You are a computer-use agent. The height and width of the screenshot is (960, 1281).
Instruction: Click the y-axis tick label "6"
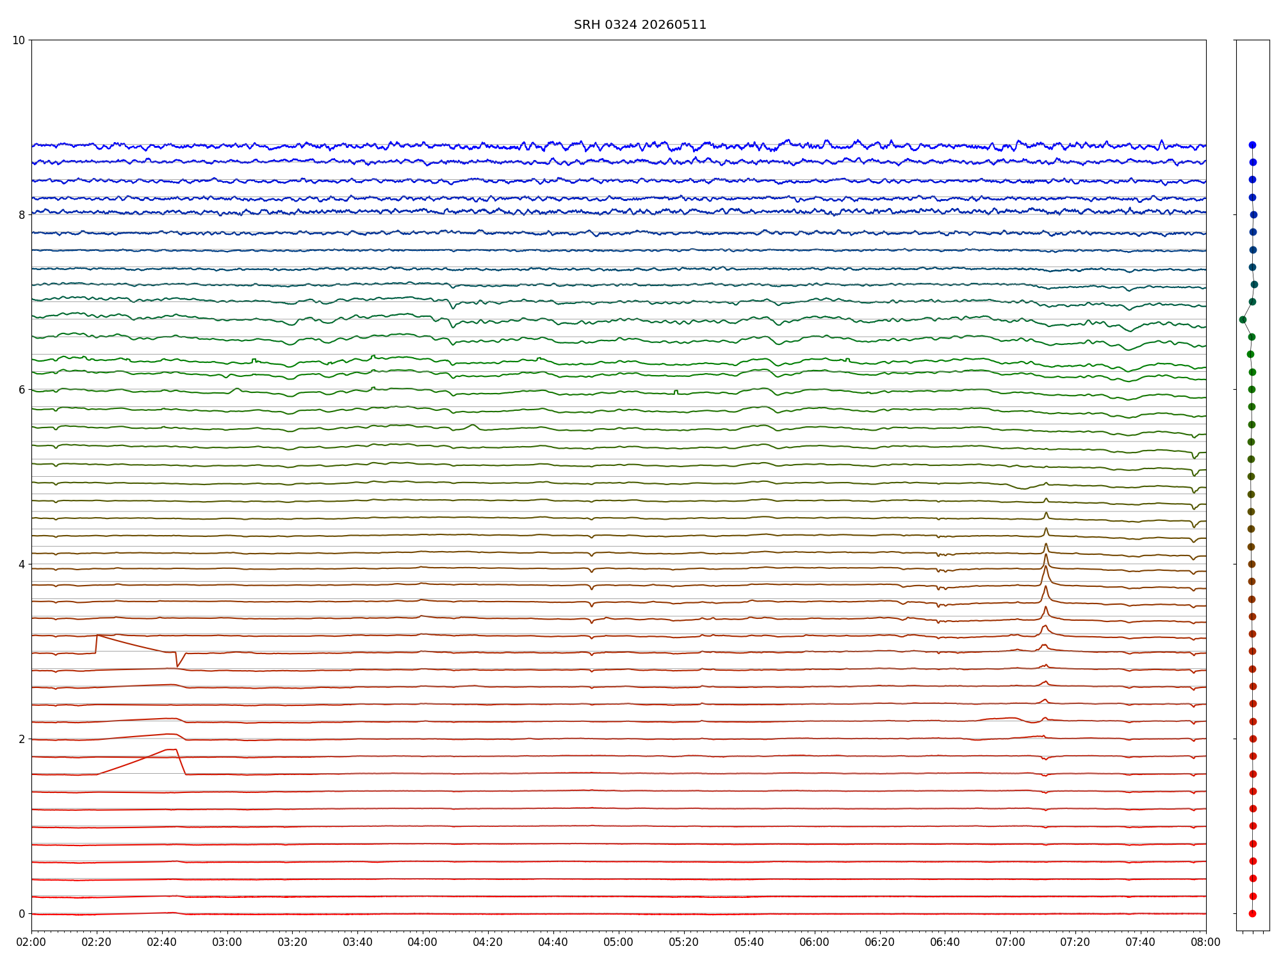click(x=22, y=390)
